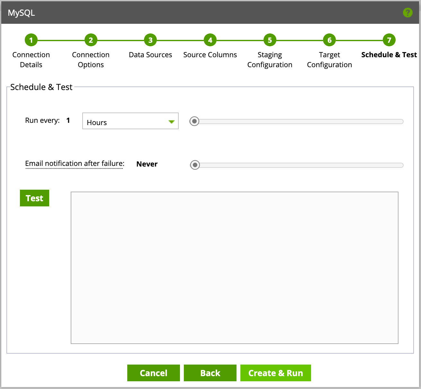Go Back to the previous step

click(210, 373)
